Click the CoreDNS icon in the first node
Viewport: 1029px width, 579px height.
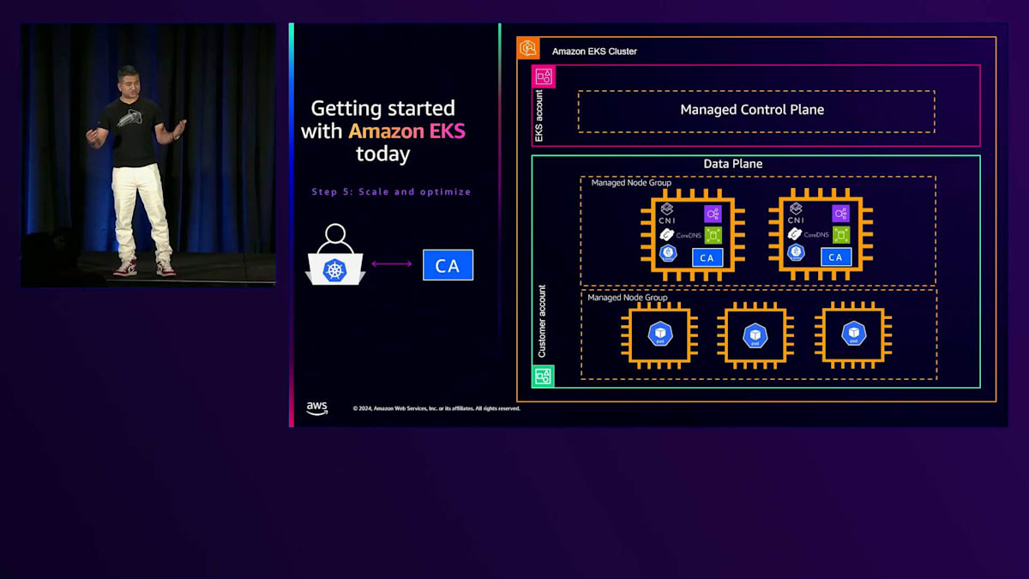666,234
